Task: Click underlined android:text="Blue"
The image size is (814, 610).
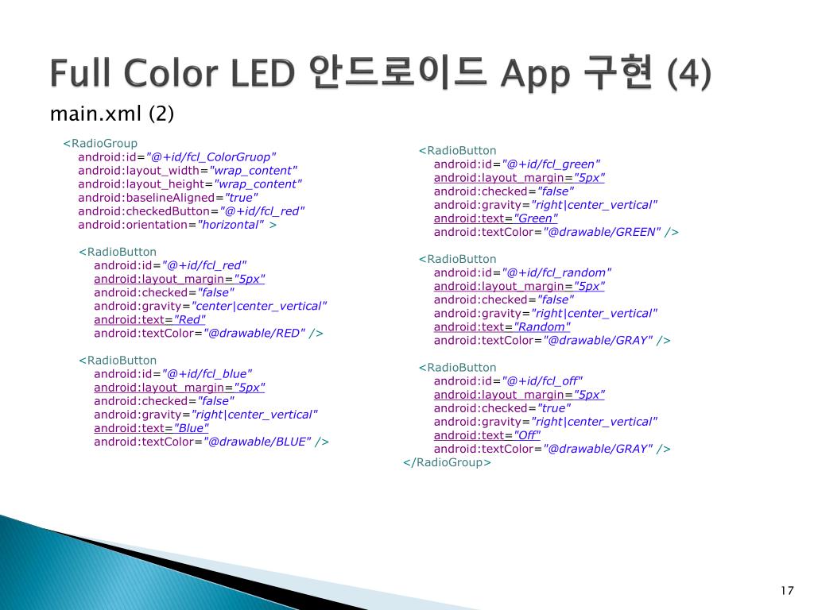Action: click(151, 428)
